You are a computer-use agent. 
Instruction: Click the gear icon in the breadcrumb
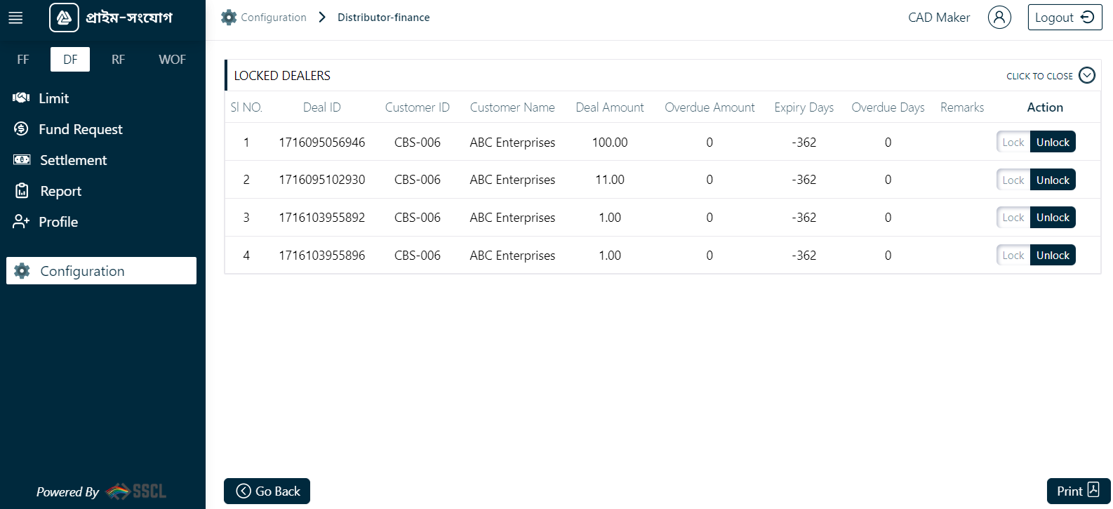pos(229,18)
